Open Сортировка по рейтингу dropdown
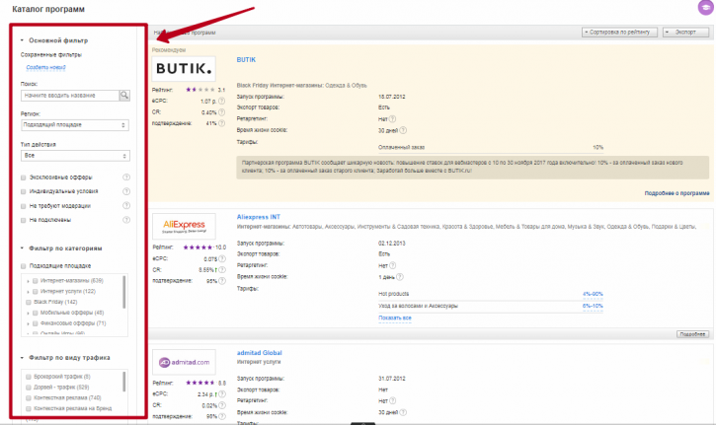 [x=619, y=32]
